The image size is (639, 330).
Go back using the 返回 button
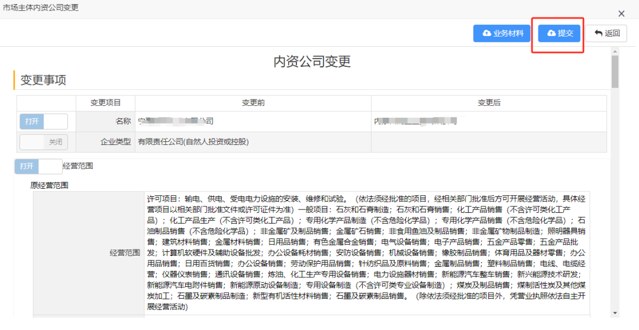(606, 33)
